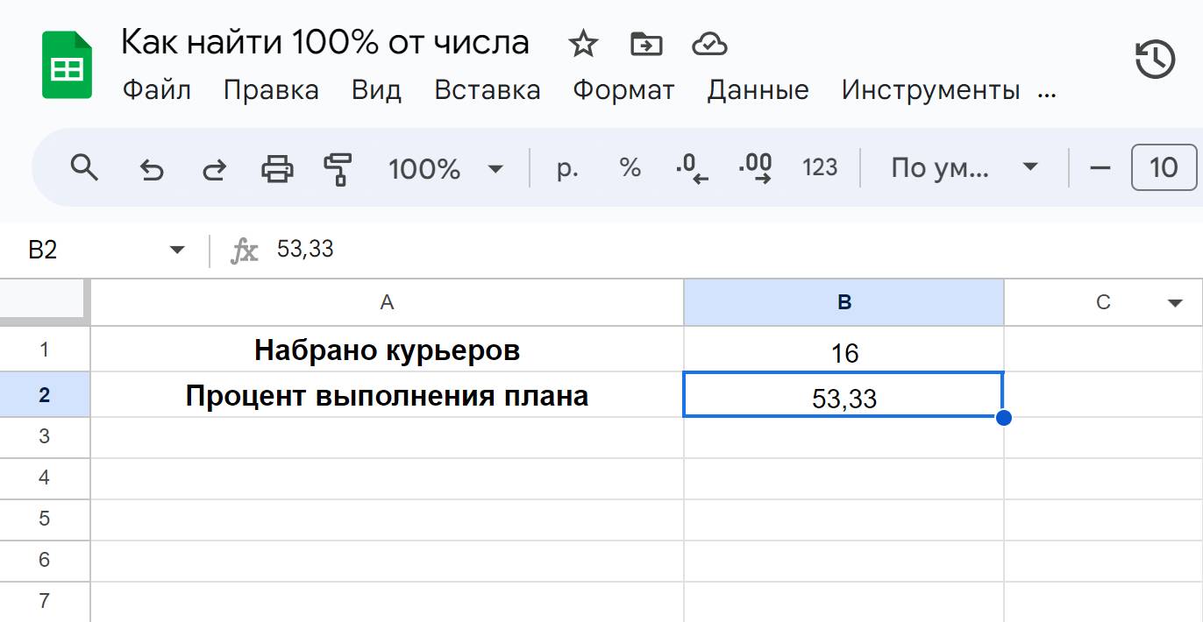Open the Инструменты menu

(x=930, y=90)
